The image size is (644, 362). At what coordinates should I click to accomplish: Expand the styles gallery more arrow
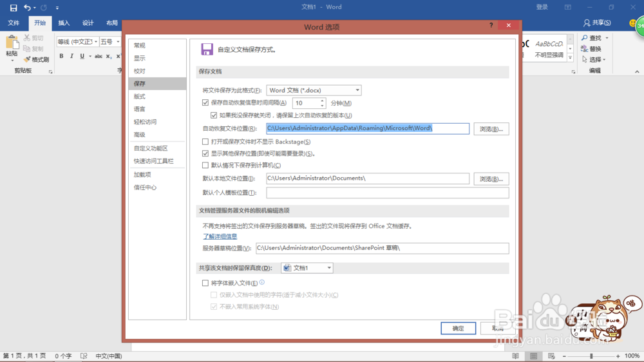[570, 59]
